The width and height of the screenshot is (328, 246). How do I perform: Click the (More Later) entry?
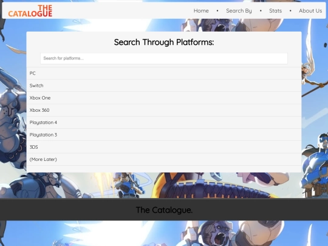coord(164,159)
